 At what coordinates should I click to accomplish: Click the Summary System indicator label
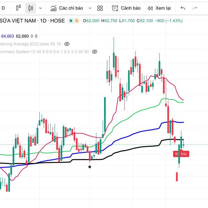(44, 52)
